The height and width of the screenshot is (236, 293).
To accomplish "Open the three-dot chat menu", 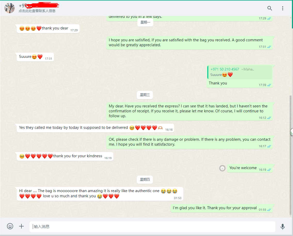I will (282, 8).
